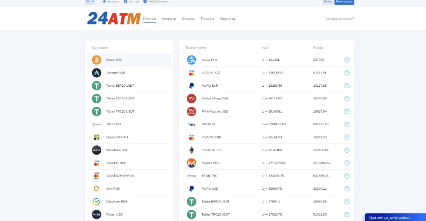Select the Payeer USD icon

coord(97,214)
